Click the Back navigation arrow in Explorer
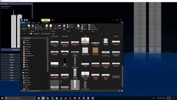 coord(22,34)
